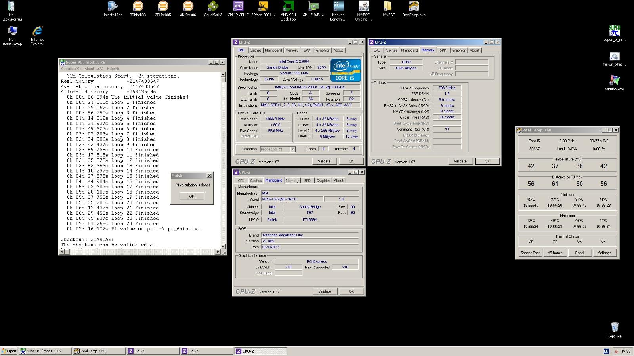634x356 pixels.
Task: Open Help(H) menu in Super PI
Action: pyautogui.click(x=113, y=69)
